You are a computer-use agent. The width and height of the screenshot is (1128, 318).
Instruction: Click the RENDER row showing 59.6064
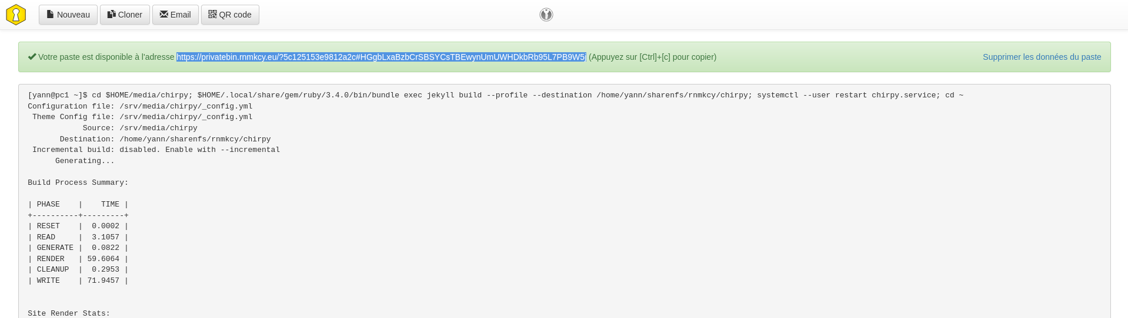tap(78, 259)
